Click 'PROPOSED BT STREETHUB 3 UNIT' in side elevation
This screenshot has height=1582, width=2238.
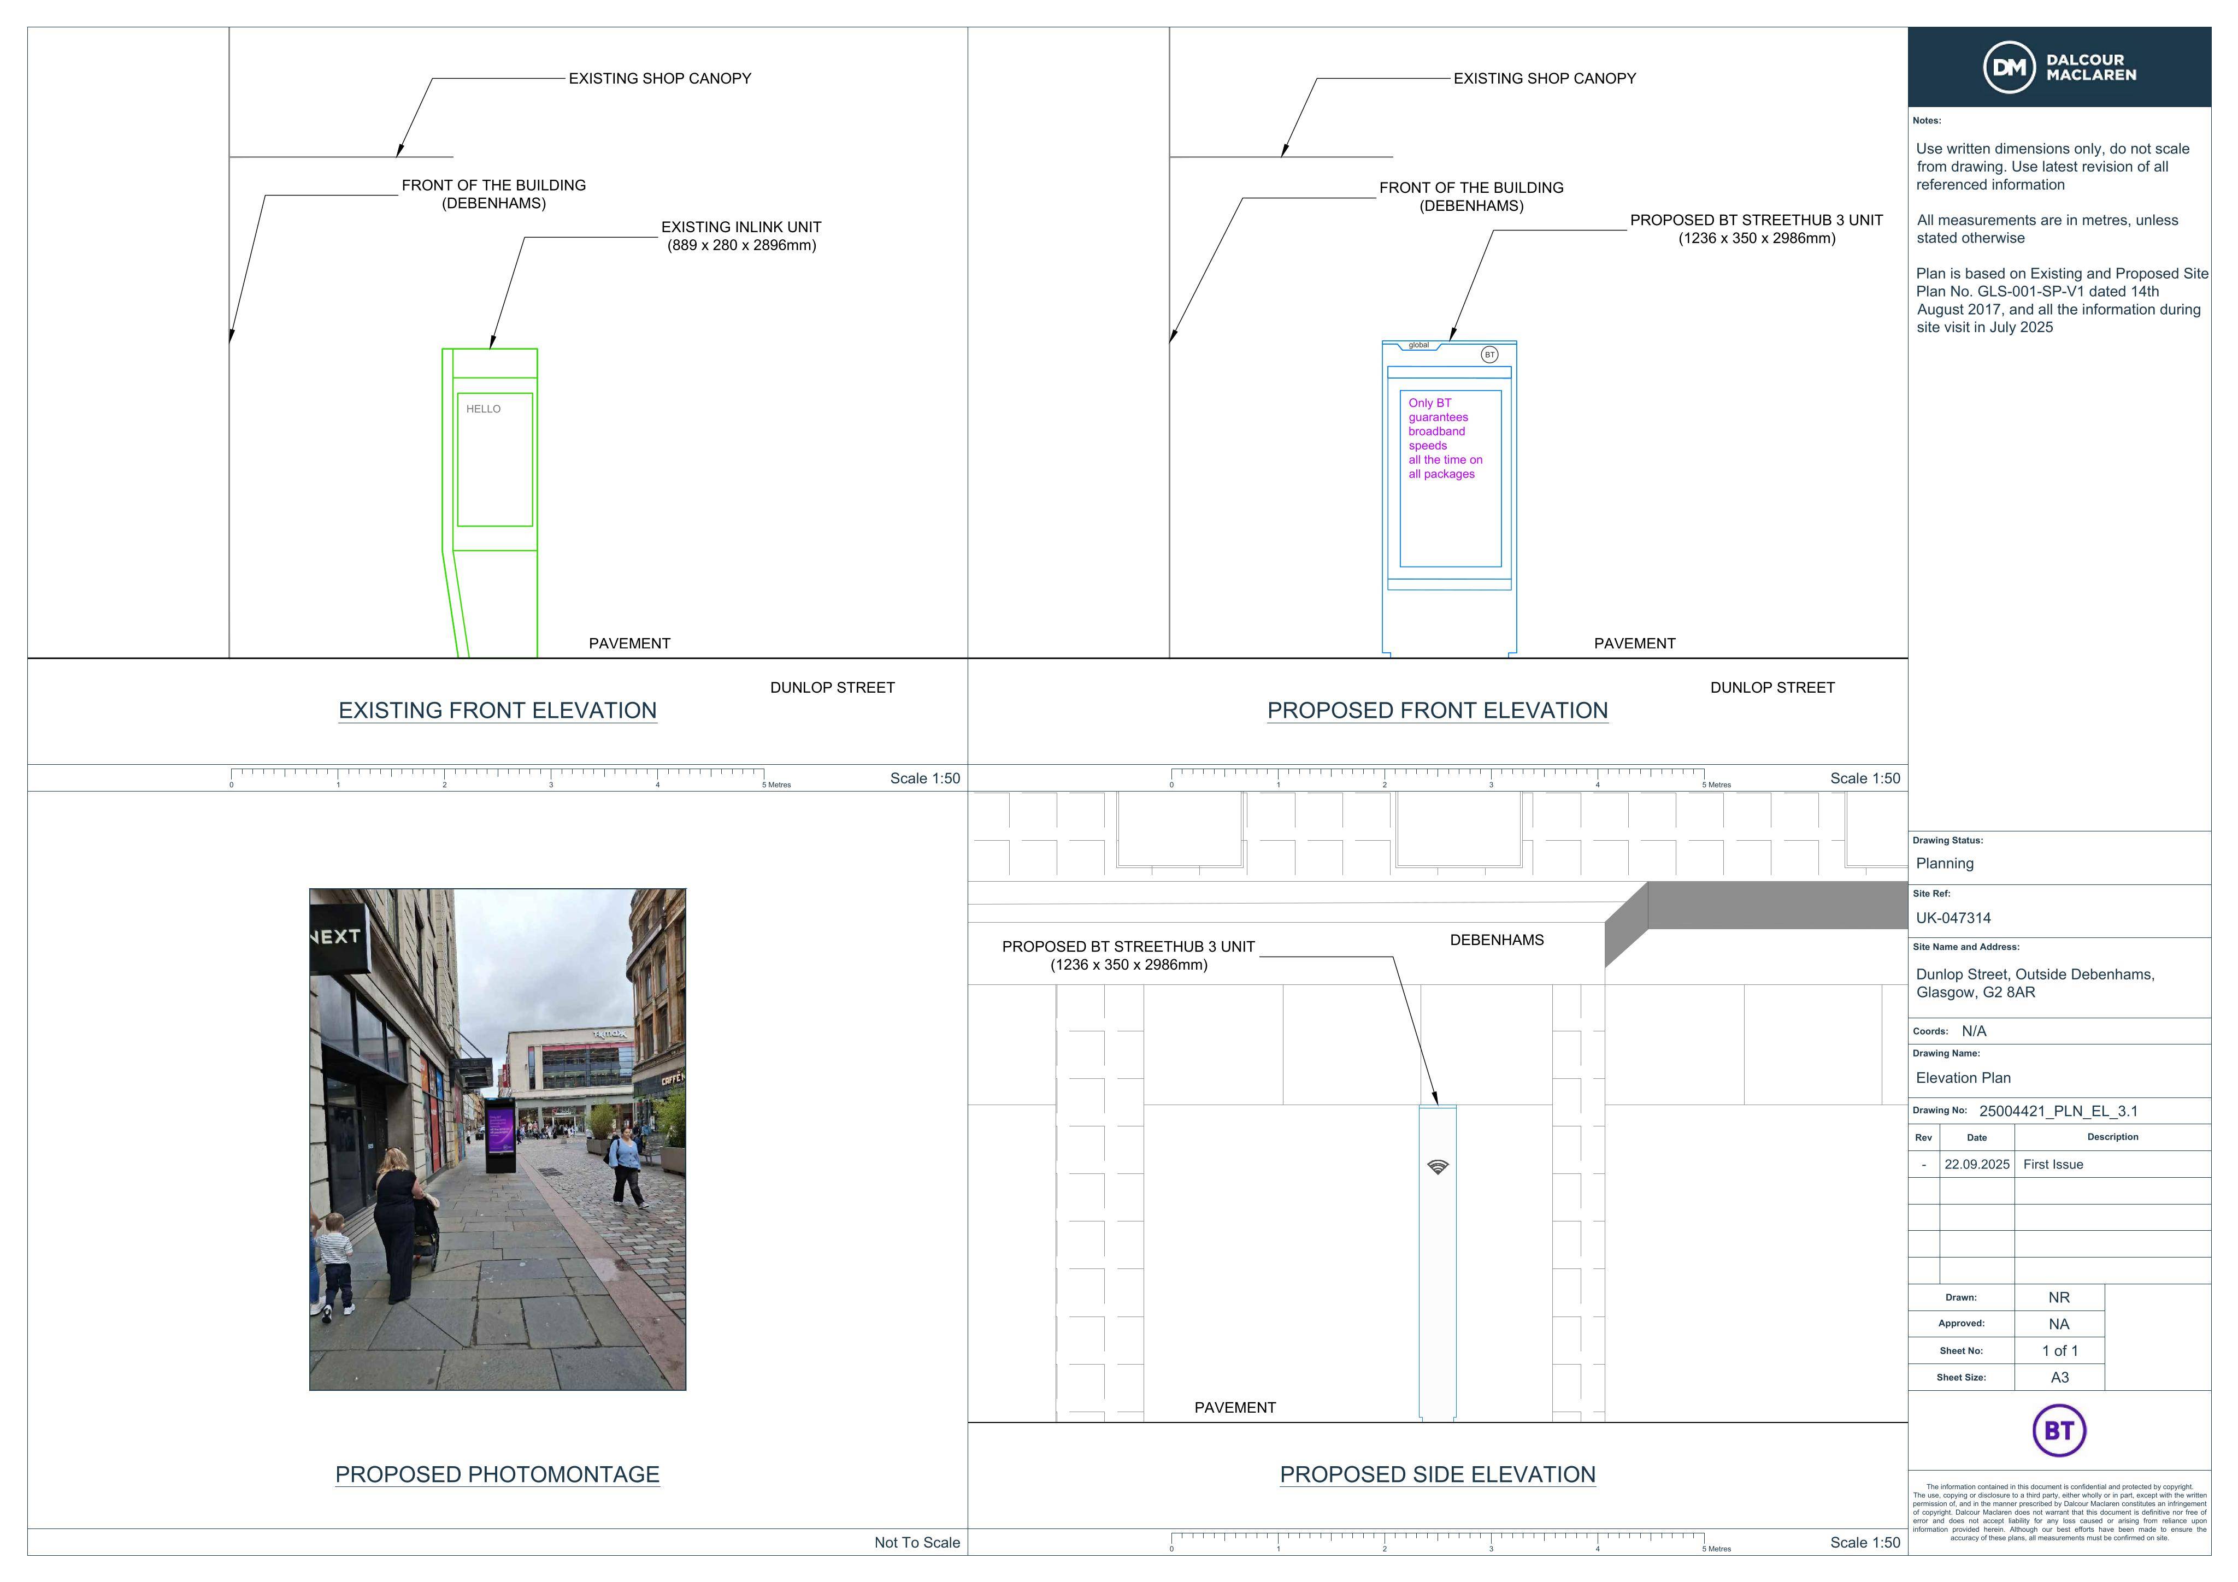click(1129, 947)
